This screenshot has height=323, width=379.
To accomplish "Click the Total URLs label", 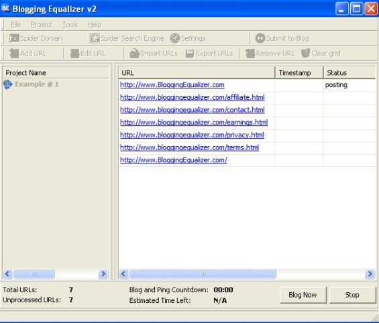I will (x=20, y=289).
